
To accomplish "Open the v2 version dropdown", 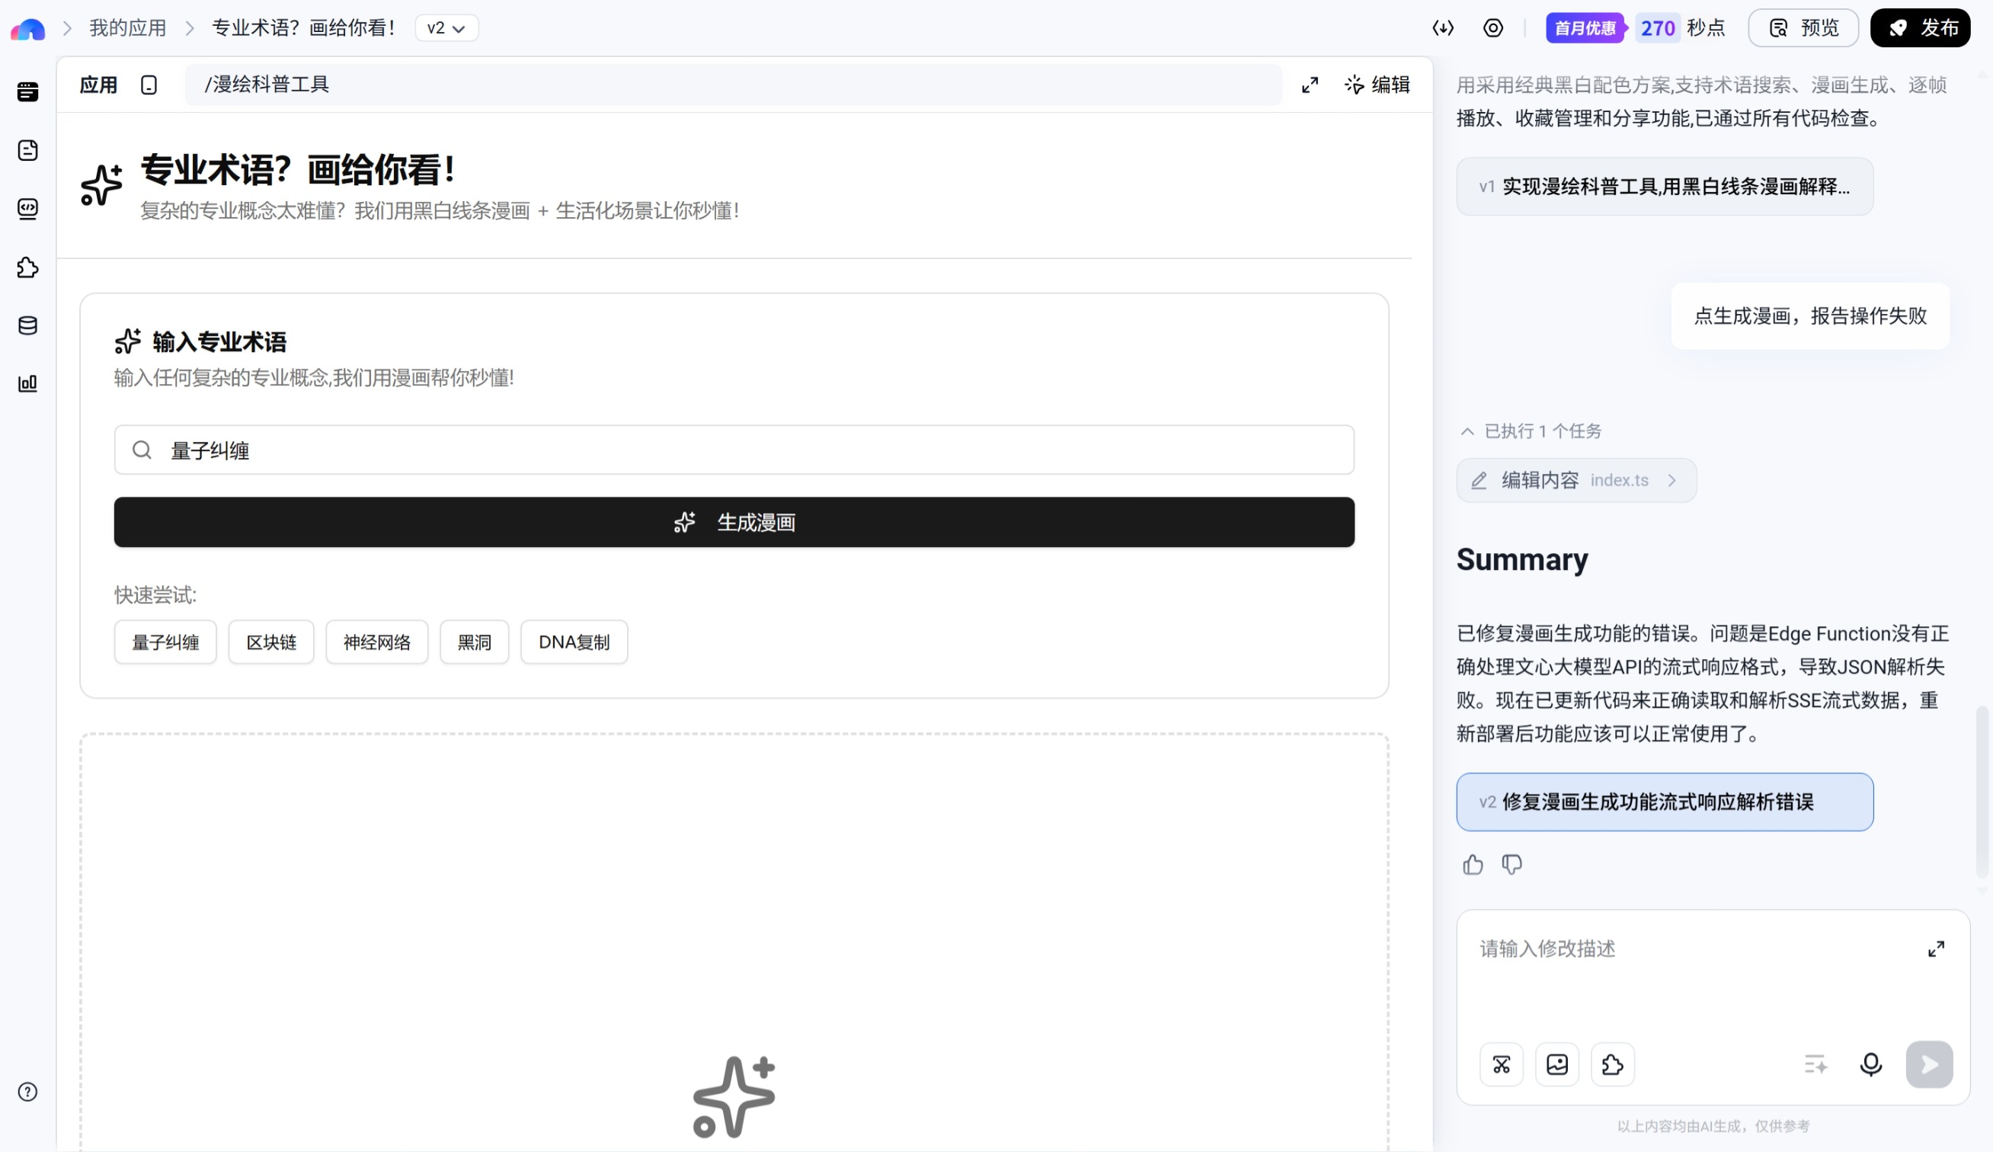I will pos(446,28).
